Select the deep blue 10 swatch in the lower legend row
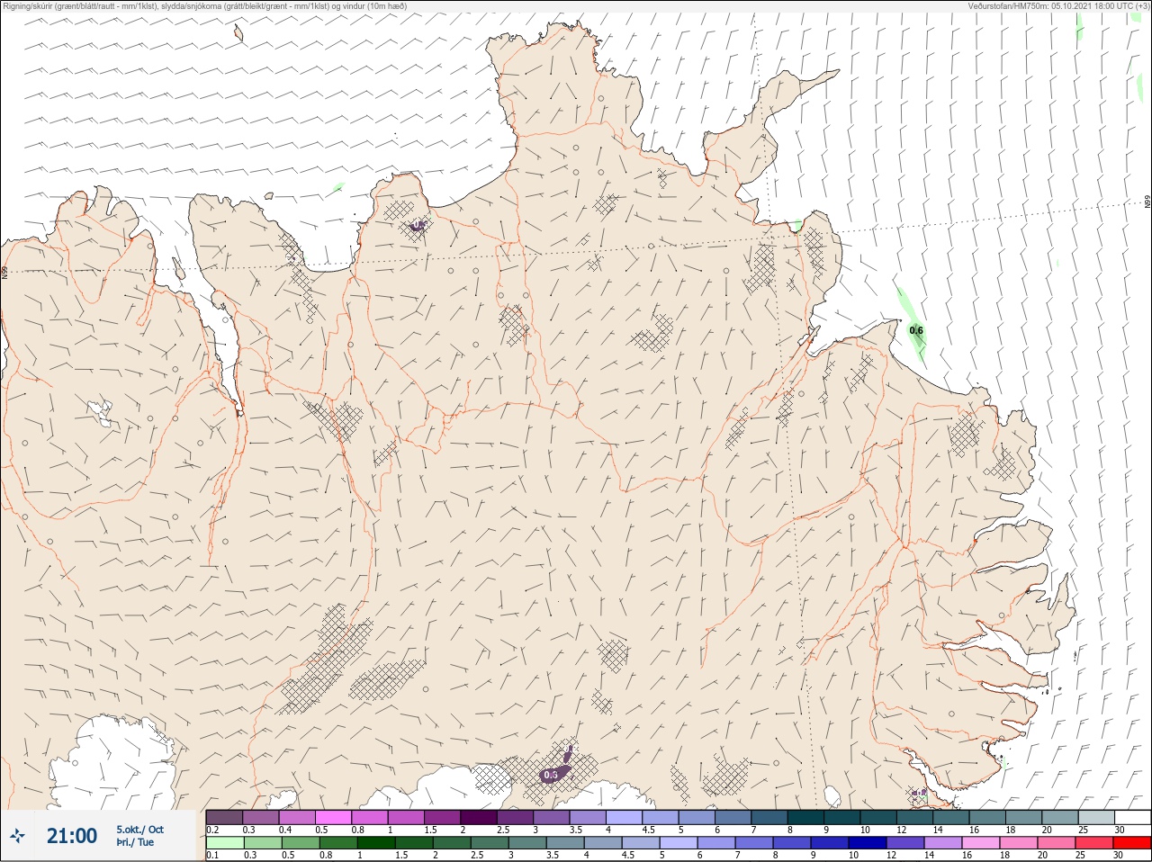The image size is (1152, 862). 868,843
